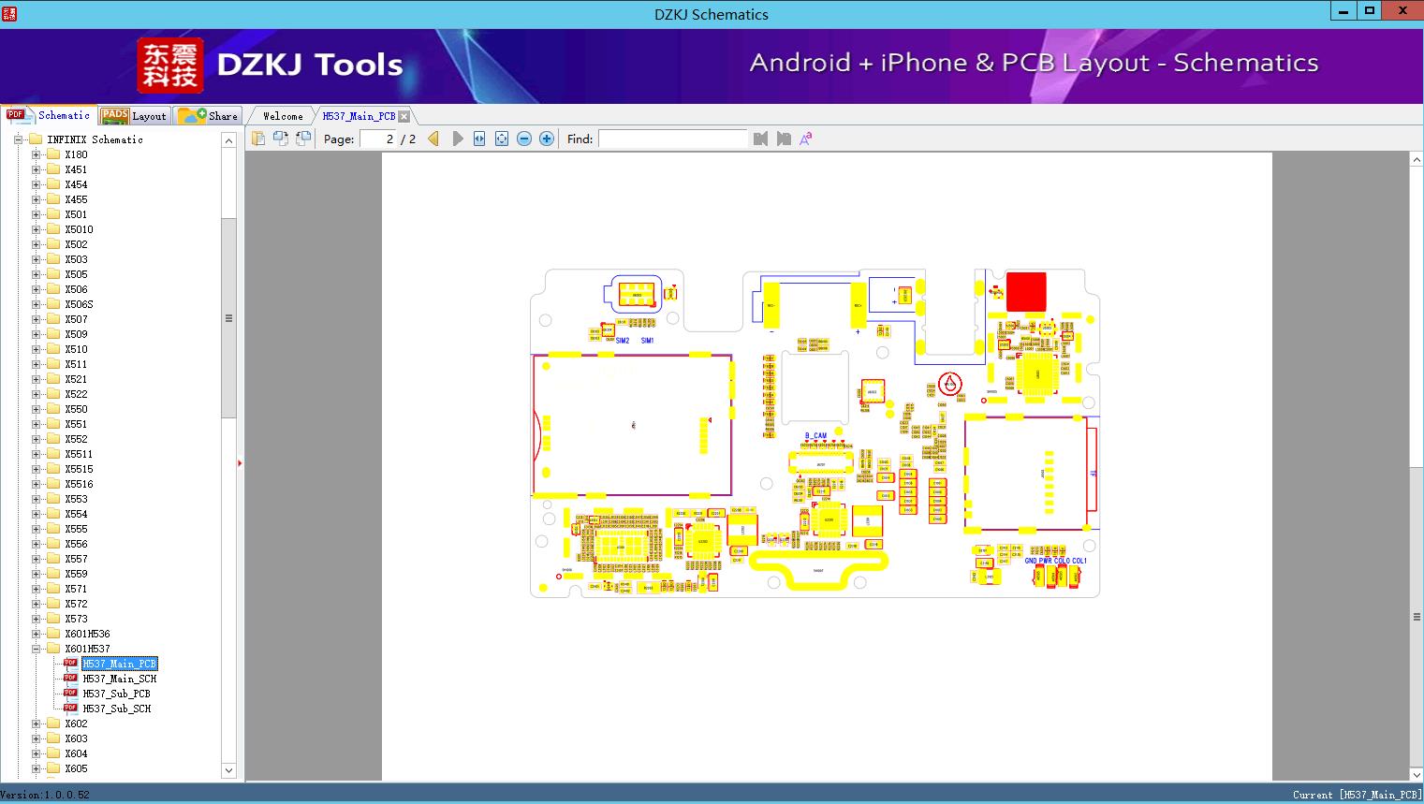The width and height of the screenshot is (1424, 804).
Task: Select the X573 folder label
Action: pyautogui.click(x=76, y=619)
